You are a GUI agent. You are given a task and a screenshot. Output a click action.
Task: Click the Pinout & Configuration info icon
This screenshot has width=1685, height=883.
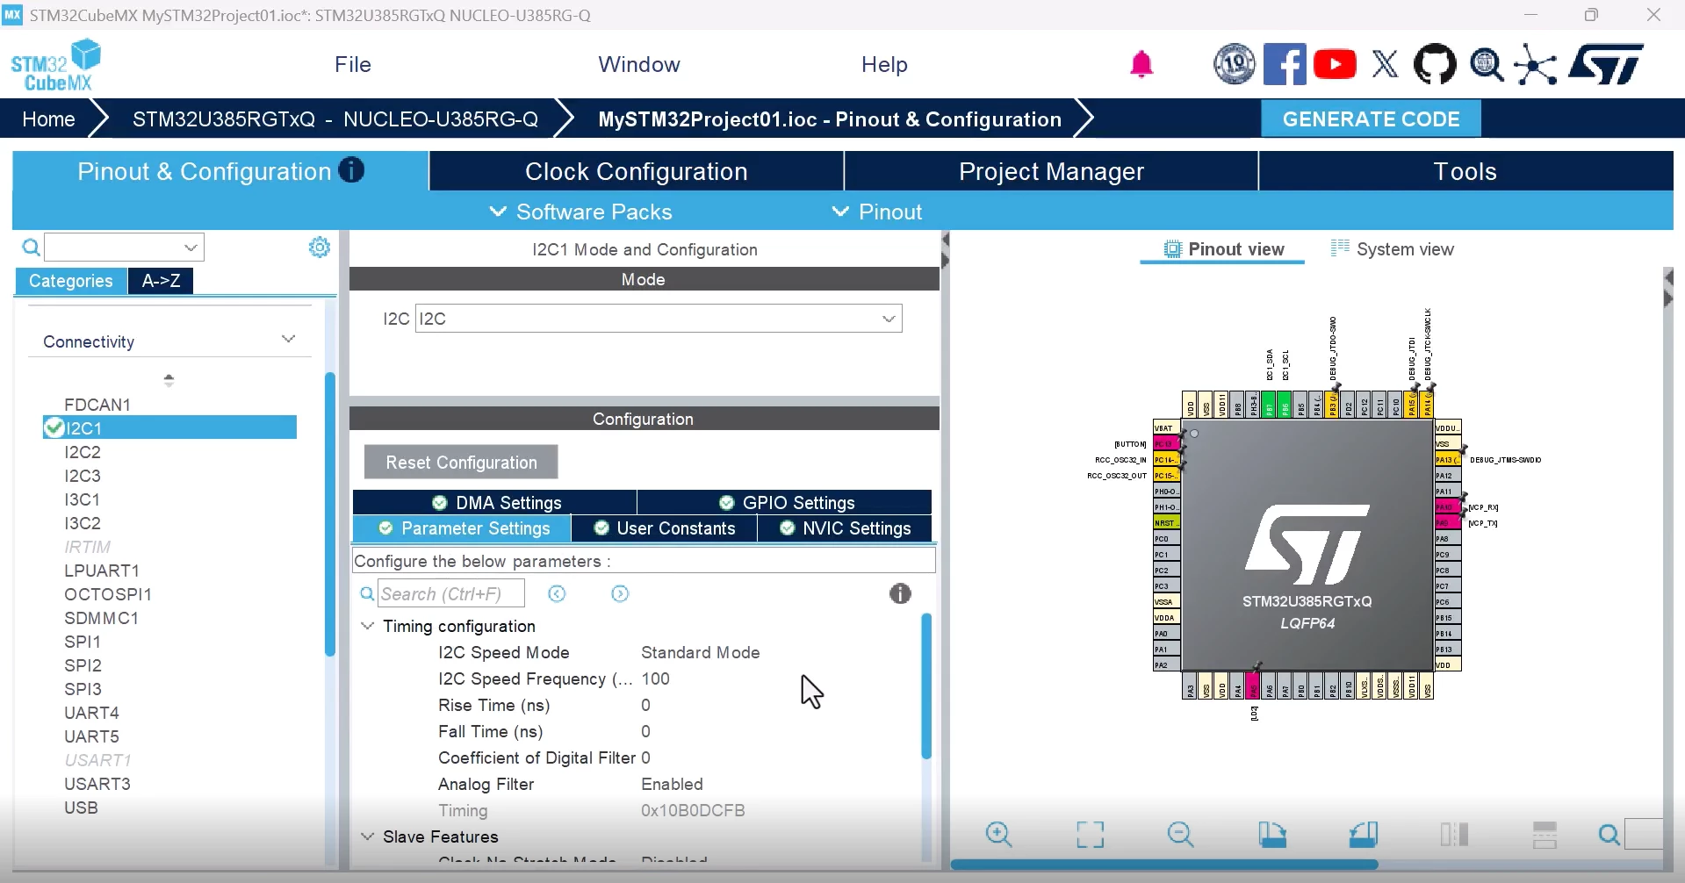click(x=351, y=169)
